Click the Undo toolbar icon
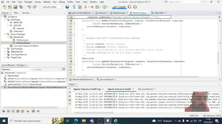The height and width of the screenshot is (124, 222). [x=29, y=7]
